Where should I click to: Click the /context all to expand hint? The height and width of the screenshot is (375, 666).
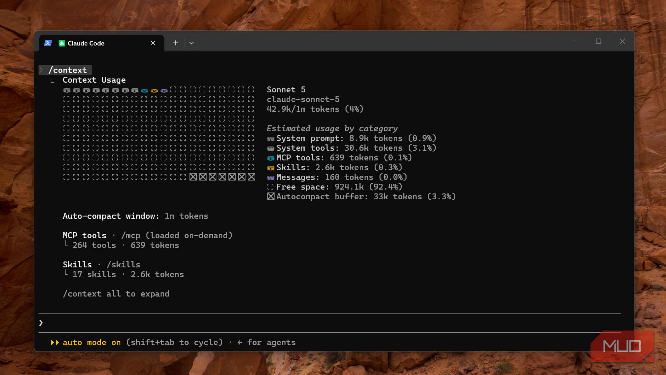pos(116,294)
